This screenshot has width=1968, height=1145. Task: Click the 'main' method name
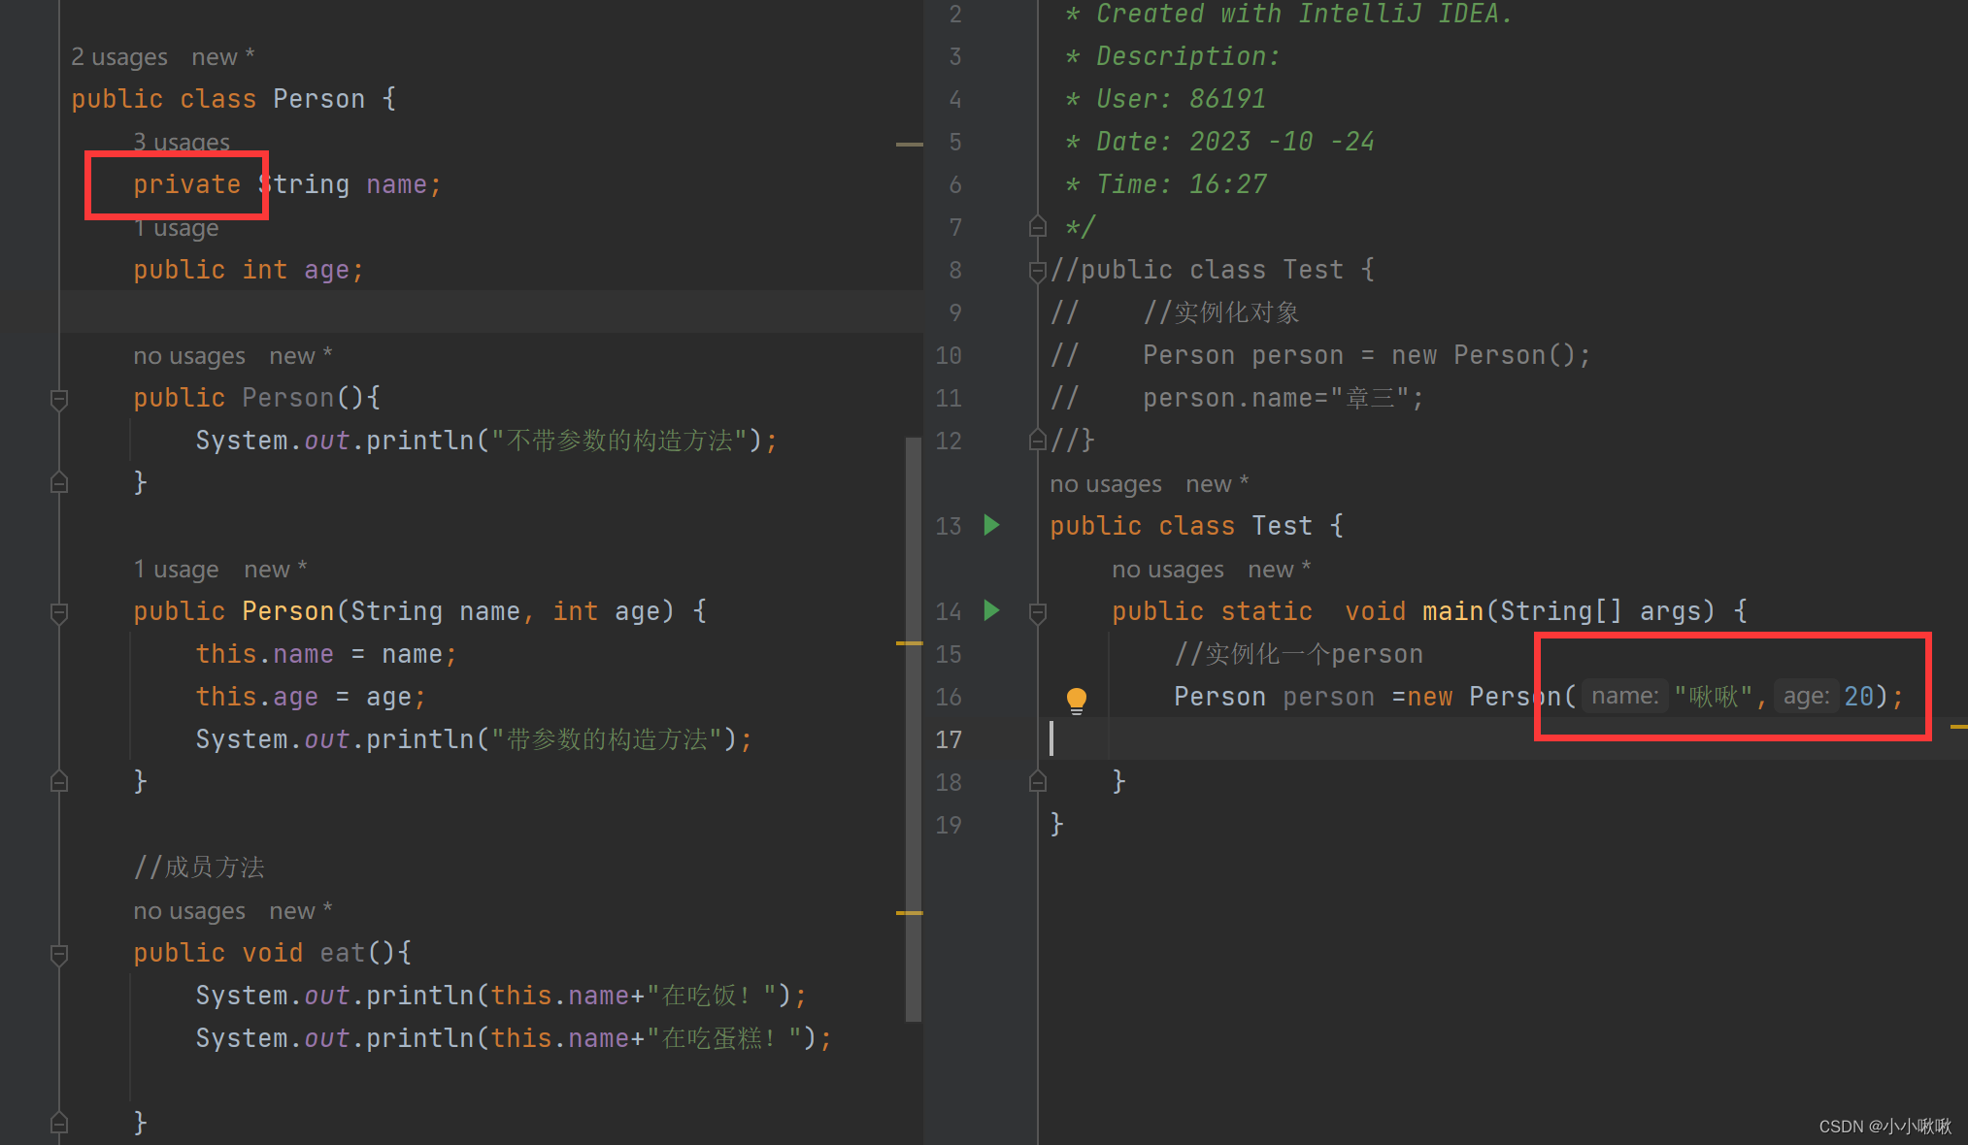point(1452,611)
